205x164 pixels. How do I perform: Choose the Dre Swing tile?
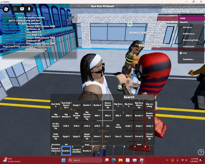click(118, 126)
